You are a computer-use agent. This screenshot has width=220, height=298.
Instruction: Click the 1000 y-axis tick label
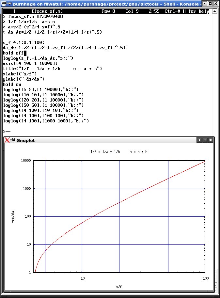click(x=27, y=189)
